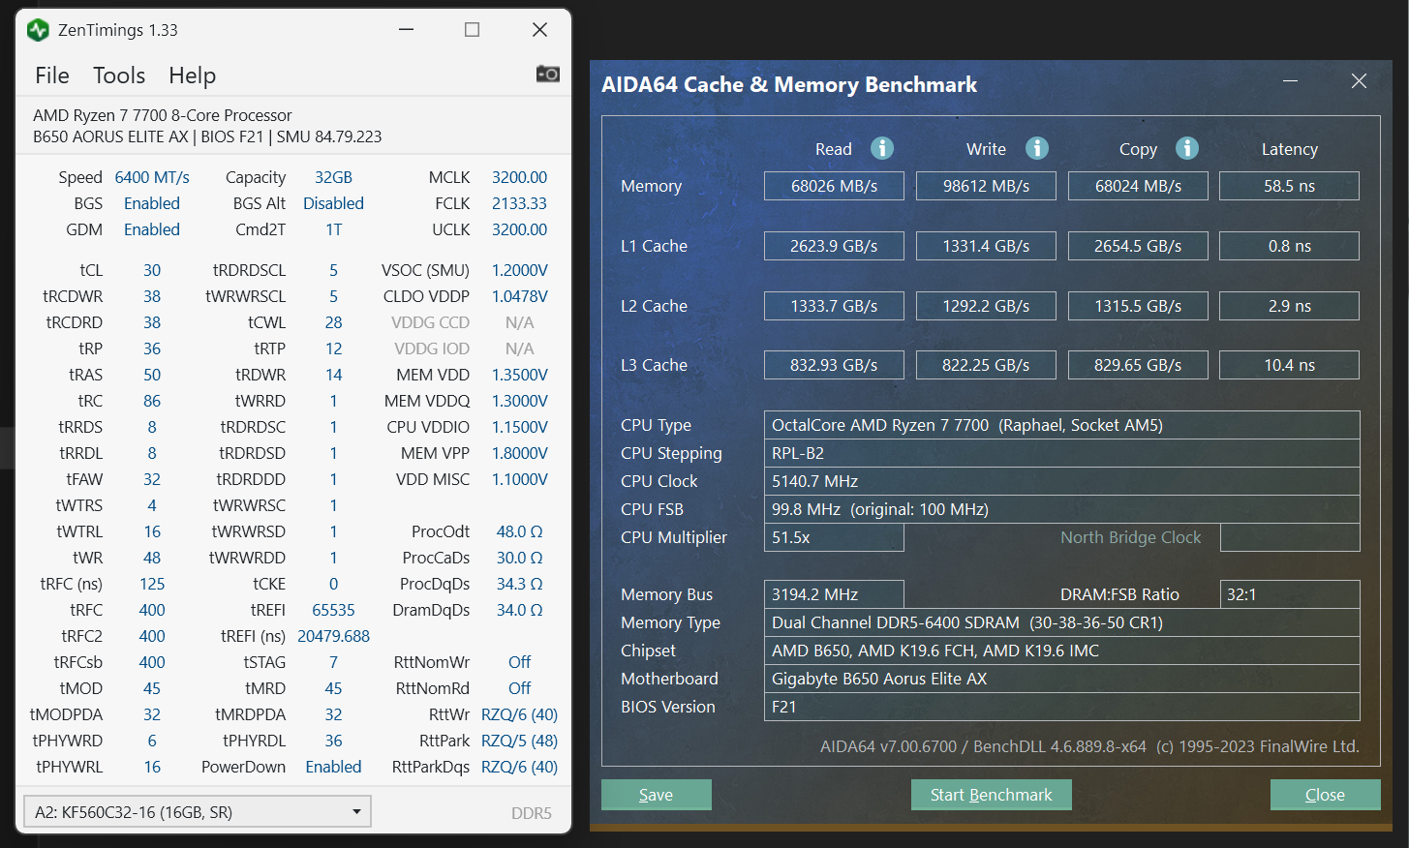The height and width of the screenshot is (848, 1409).
Task: Click the tCL timing value 30
Action: tap(152, 270)
